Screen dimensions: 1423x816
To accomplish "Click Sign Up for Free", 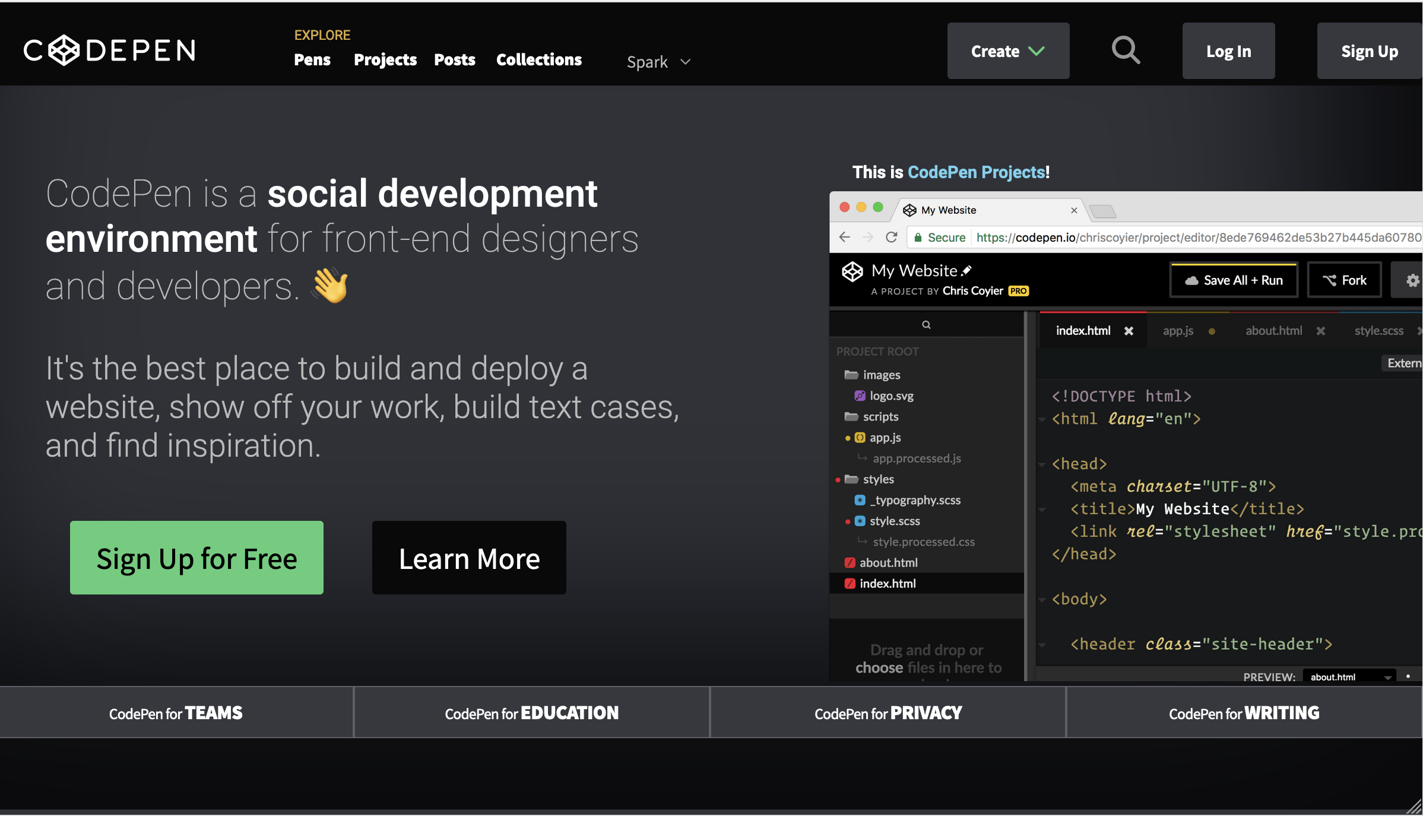I will (197, 558).
